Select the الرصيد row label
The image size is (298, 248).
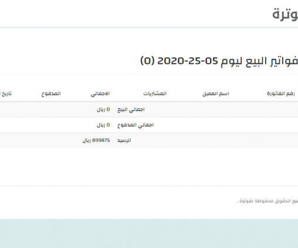[x=124, y=140]
